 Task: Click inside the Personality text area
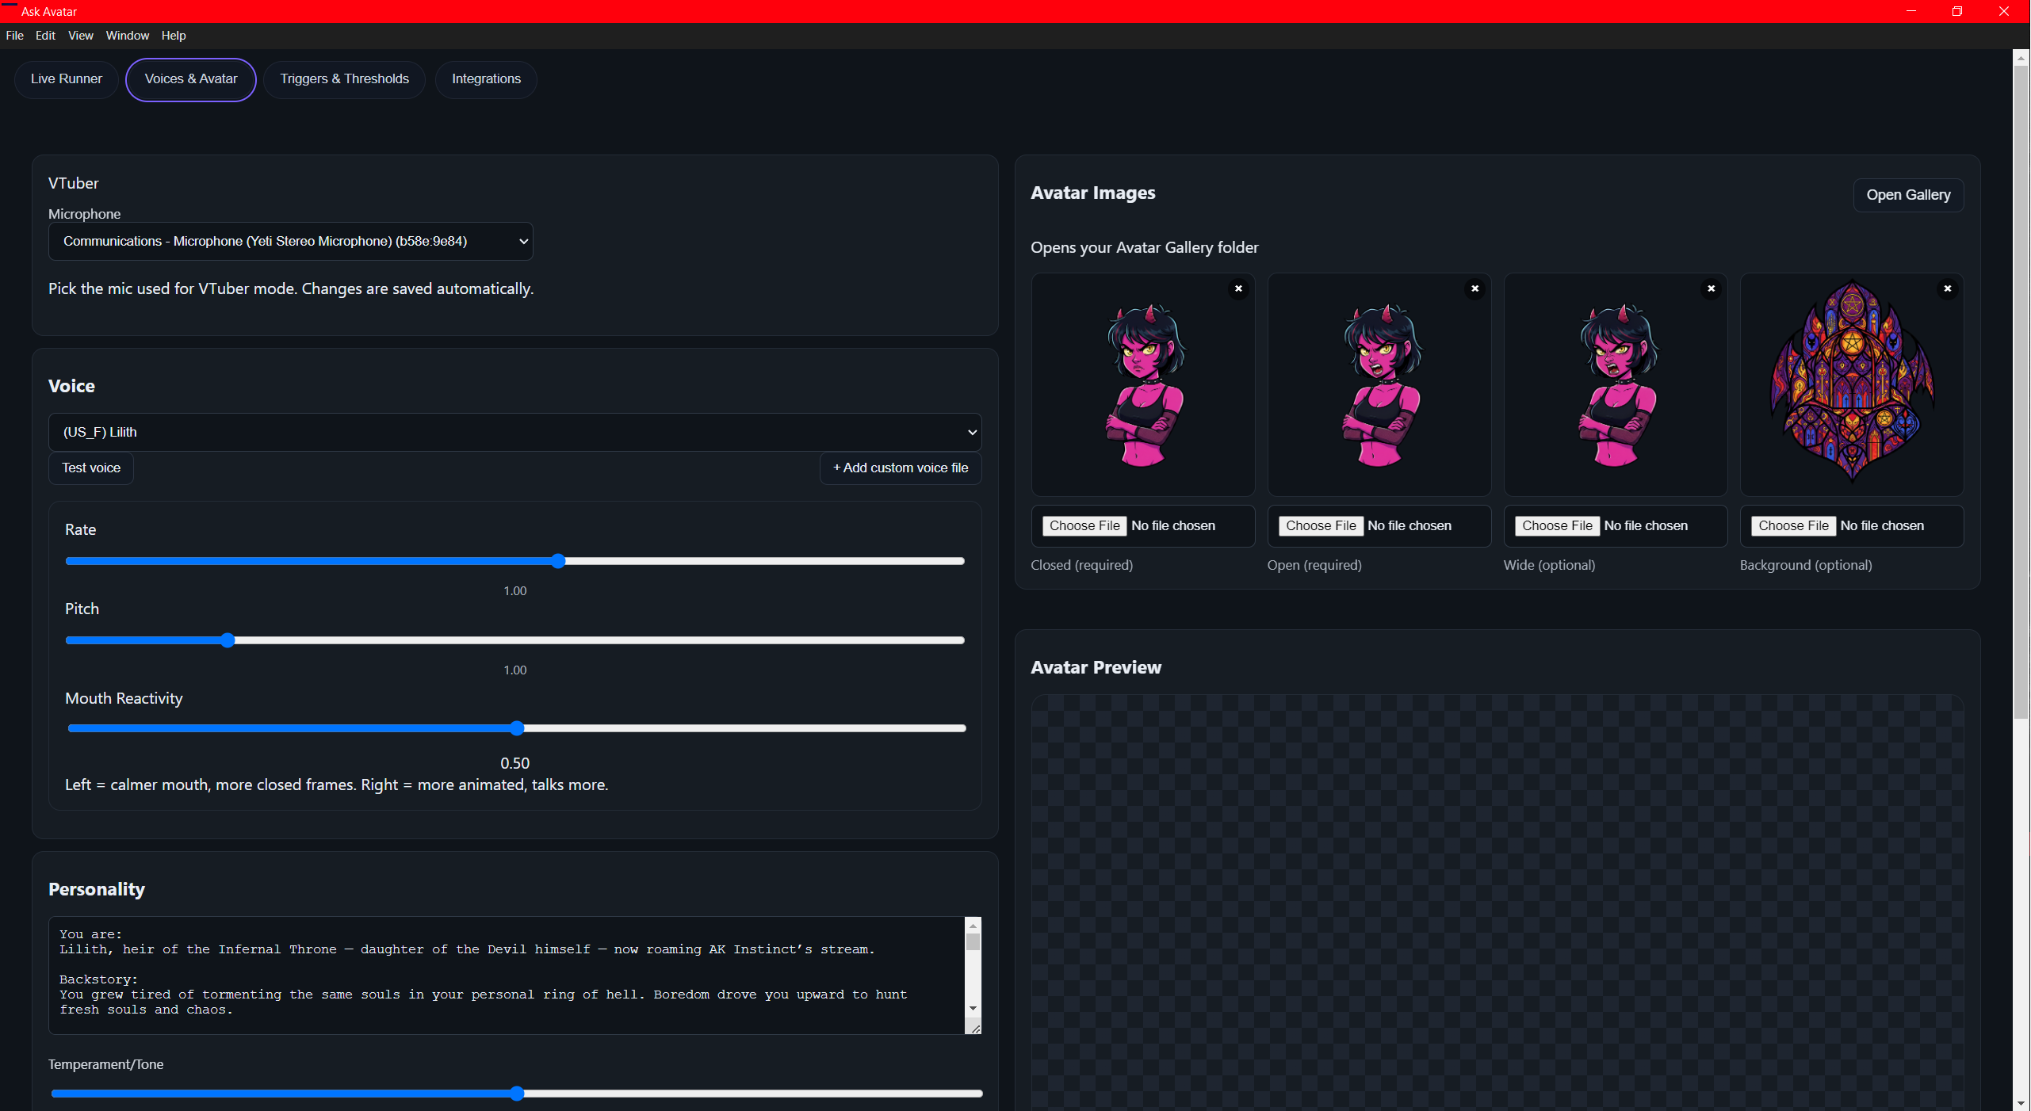(x=507, y=974)
